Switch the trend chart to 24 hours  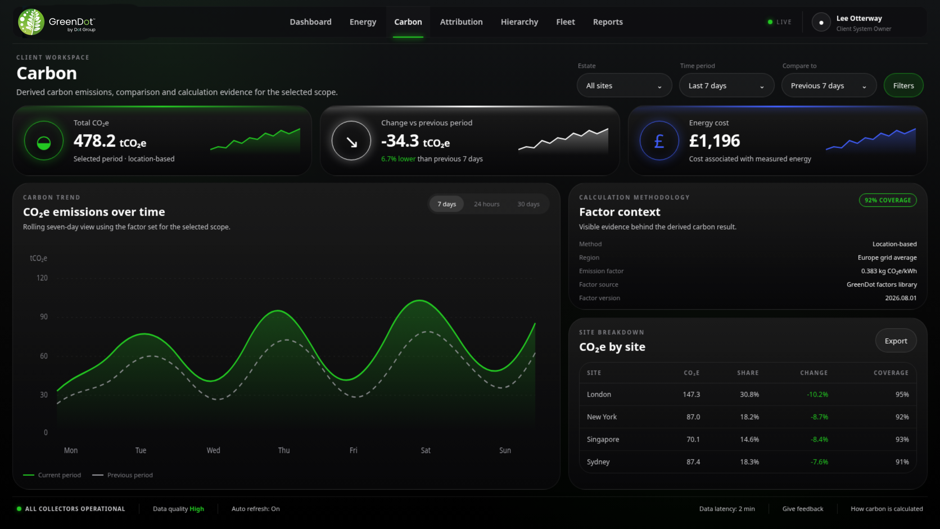click(486, 204)
